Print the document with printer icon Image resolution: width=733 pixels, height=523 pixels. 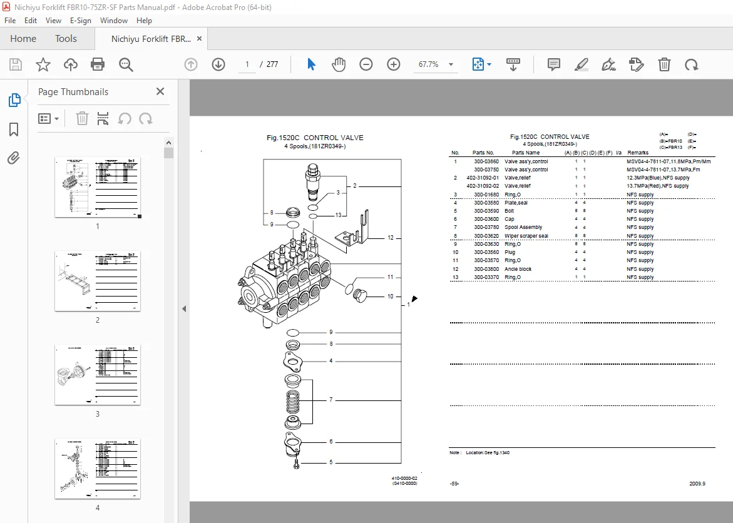[x=98, y=64]
